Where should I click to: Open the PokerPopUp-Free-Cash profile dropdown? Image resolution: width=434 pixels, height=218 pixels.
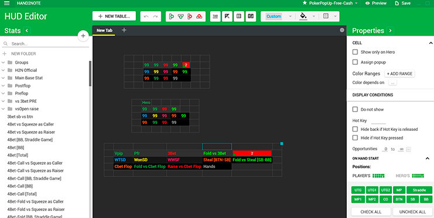356,4
